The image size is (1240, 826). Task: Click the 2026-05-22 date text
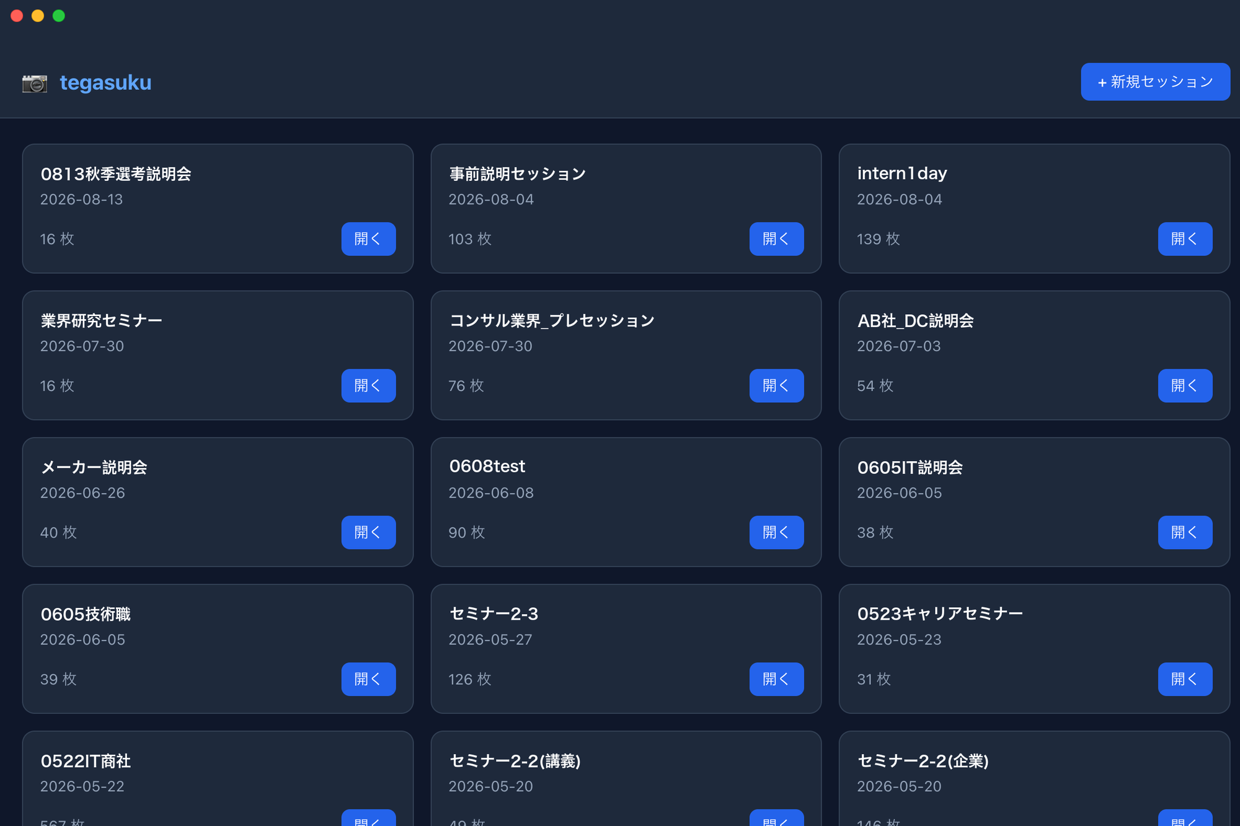[82, 787]
